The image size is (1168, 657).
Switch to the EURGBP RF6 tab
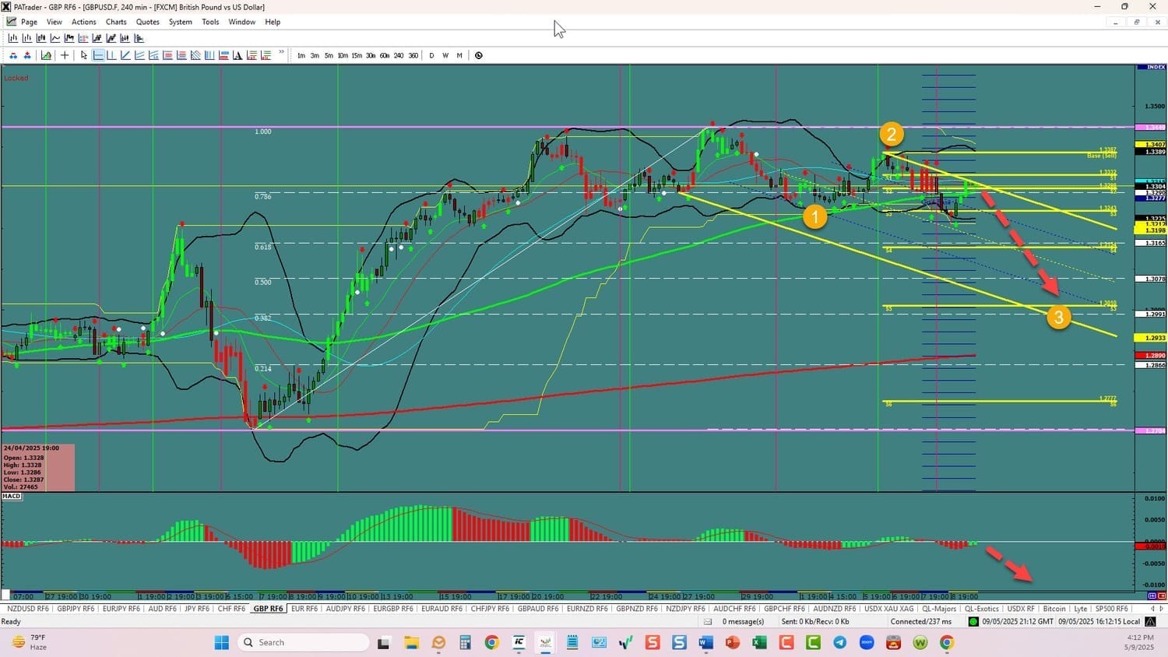[393, 609]
